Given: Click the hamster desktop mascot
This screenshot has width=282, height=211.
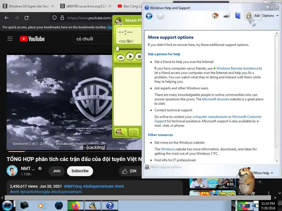Looking at the screenshot, I should coord(246,181).
